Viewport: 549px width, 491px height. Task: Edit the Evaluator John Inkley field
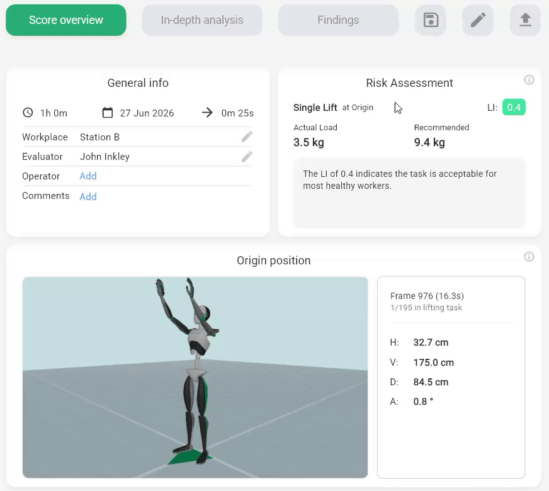pos(247,157)
